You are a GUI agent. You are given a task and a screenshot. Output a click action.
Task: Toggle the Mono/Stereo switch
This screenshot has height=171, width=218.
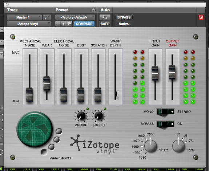point(165,112)
